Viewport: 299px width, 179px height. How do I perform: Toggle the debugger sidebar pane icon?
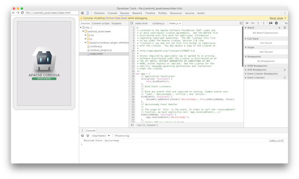(x=241, y=23)
